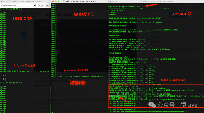
Task: Click the 57×57 terminal window title
Action: tap(81, 1)
